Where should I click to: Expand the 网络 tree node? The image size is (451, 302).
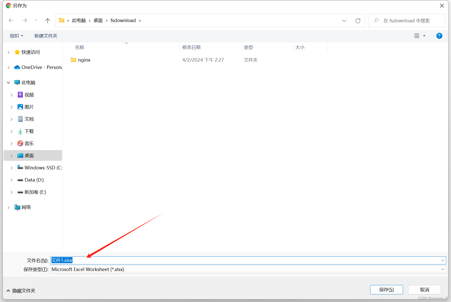9,207
